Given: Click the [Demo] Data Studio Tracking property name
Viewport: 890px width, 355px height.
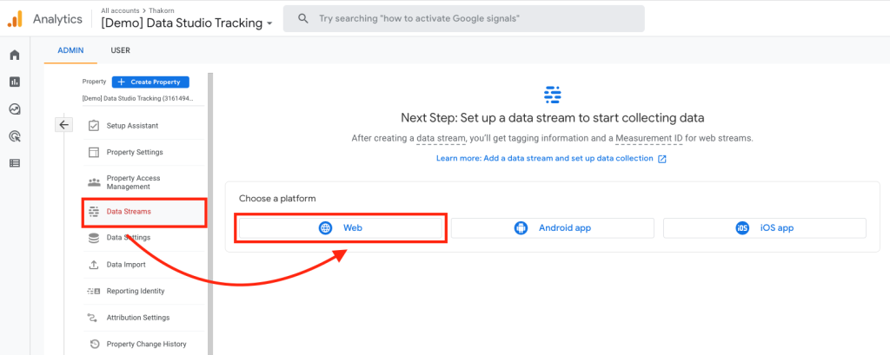Looking at the screenshot, I should coord(182,23).
